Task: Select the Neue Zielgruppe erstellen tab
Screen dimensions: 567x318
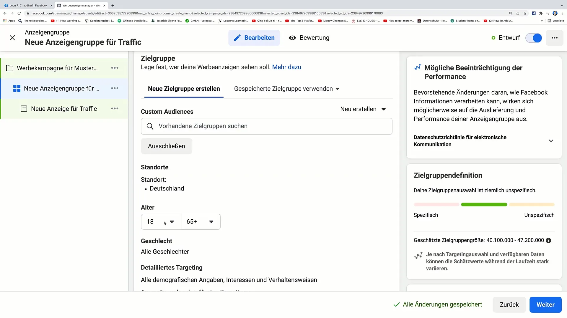Action: click(184, 89)
